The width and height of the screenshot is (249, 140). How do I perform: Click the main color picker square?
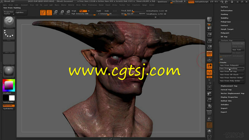(x=9, y=85)
